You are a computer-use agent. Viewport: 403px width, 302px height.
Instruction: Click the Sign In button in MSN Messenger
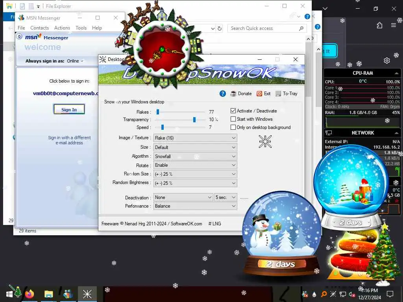(x=69, y=109)
